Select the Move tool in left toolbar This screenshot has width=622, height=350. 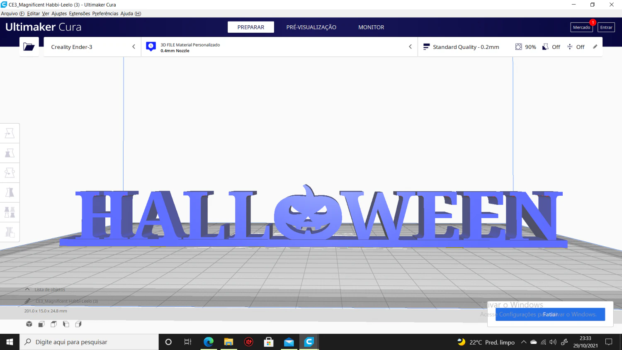pos(10,133)
